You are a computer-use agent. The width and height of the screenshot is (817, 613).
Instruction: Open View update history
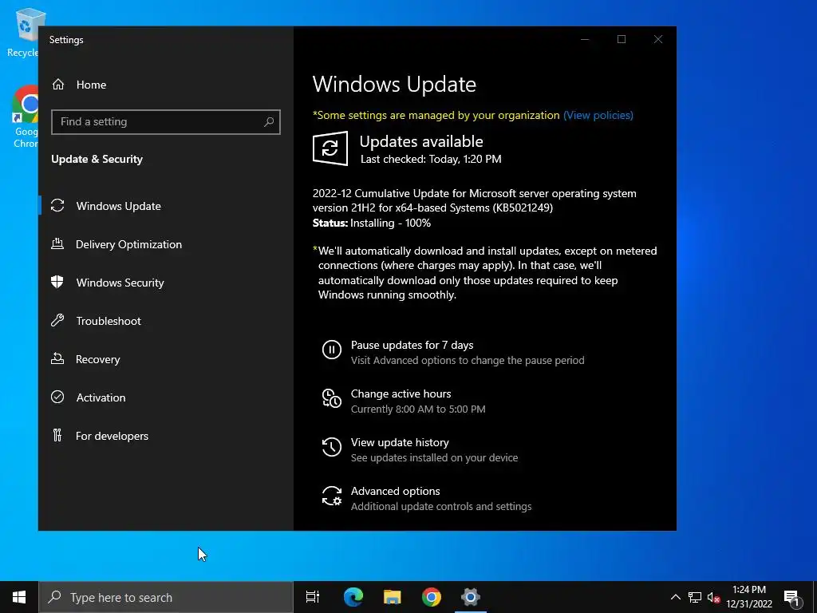point(400,442)
